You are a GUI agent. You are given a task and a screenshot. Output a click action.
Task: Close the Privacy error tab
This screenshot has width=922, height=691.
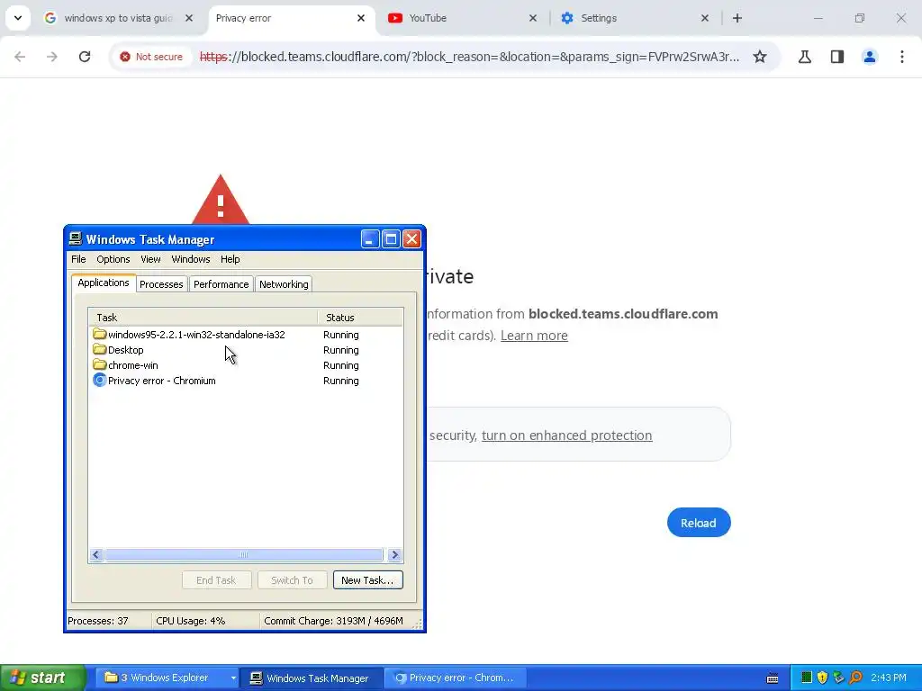click(x=361, y=18)
